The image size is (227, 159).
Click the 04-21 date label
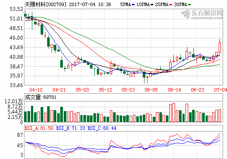tap(59, 90)
